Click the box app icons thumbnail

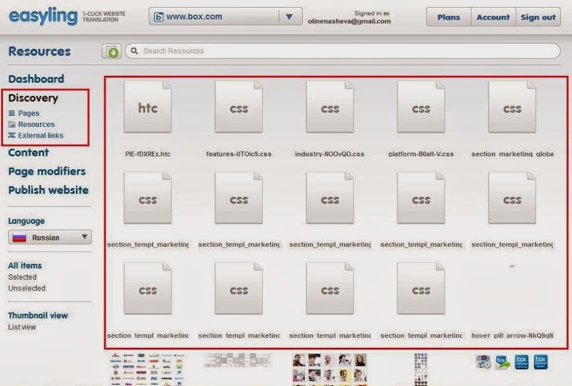512,362
